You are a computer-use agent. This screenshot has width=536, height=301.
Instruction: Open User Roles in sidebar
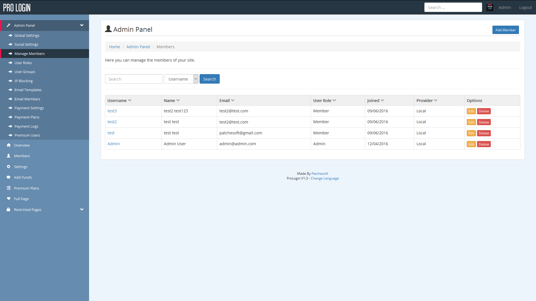pos(23,63)
